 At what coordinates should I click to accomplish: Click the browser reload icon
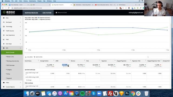(9, 8)
